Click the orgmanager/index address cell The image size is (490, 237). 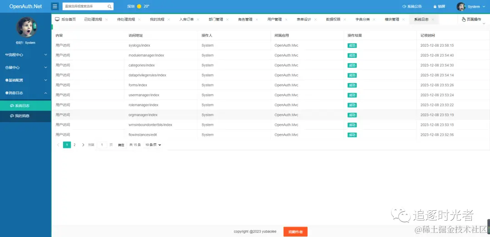tap(143, 115)
